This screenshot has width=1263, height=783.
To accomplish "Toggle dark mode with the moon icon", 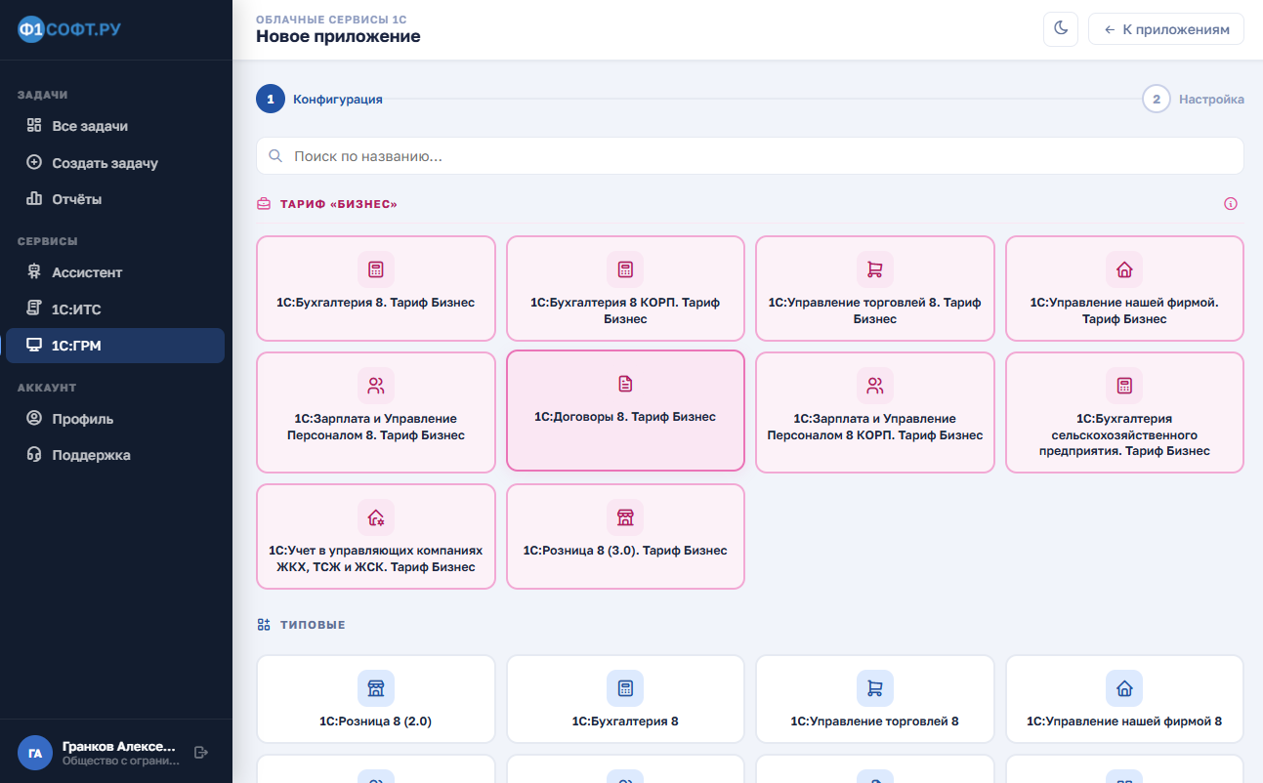I will pyautogui.click(x=1060, y=29).
